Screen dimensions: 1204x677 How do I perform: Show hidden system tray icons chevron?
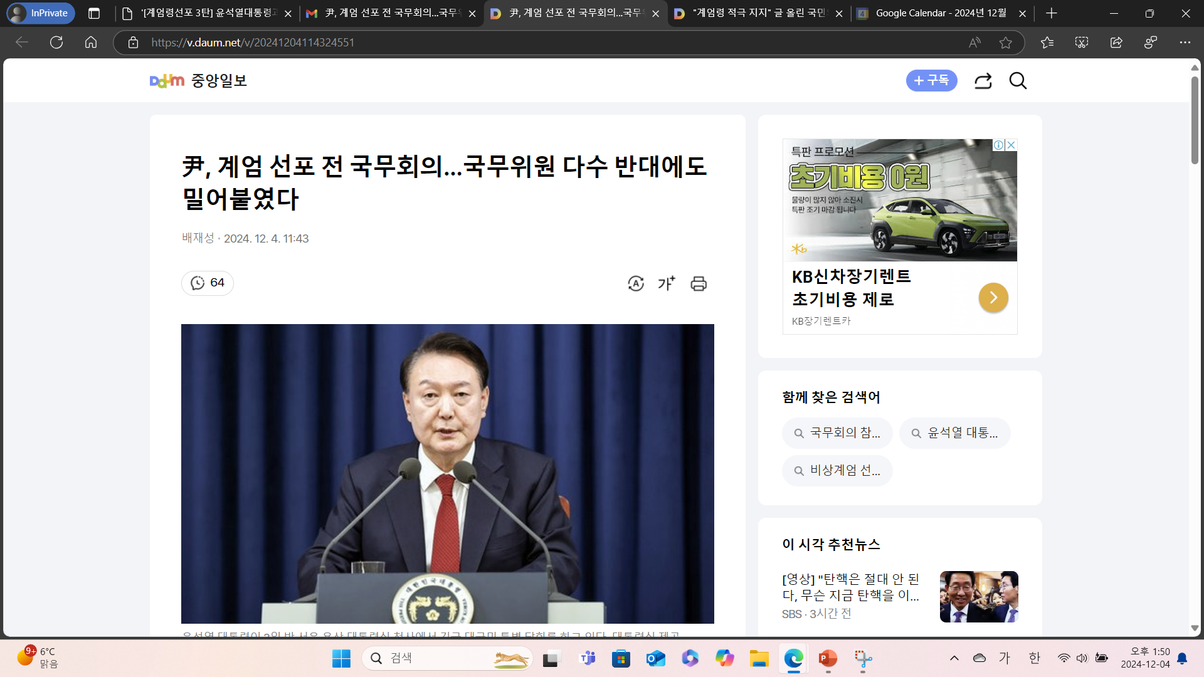(954, 658)
